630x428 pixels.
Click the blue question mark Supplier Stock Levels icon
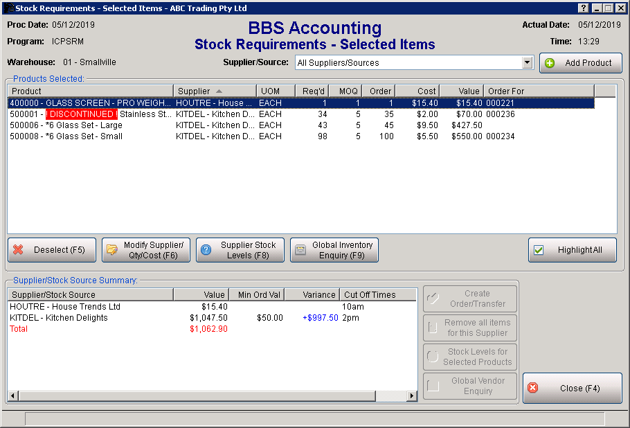pos(206,250)
